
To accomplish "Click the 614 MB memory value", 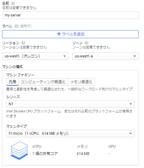I will point(83,154).
